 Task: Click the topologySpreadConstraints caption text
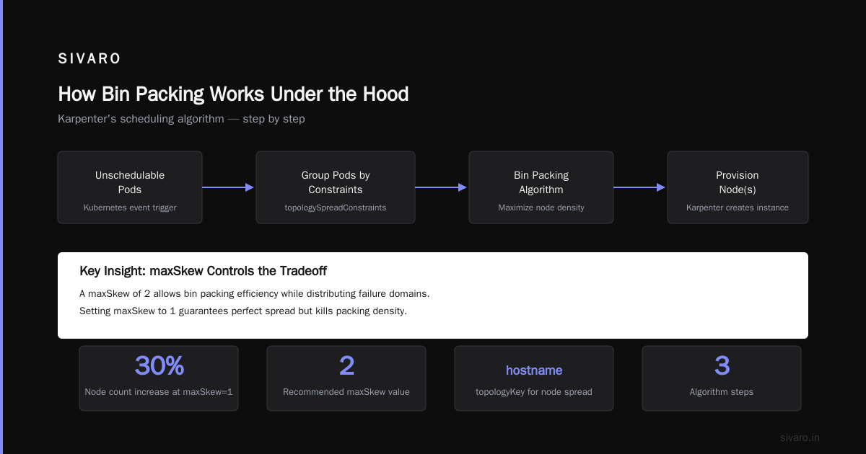point(336,208)
